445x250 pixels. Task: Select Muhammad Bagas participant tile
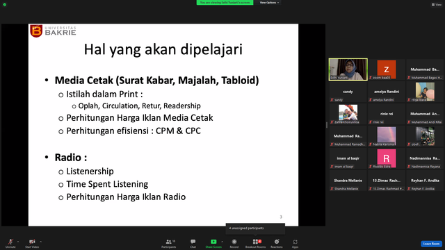tap(425, 69)
